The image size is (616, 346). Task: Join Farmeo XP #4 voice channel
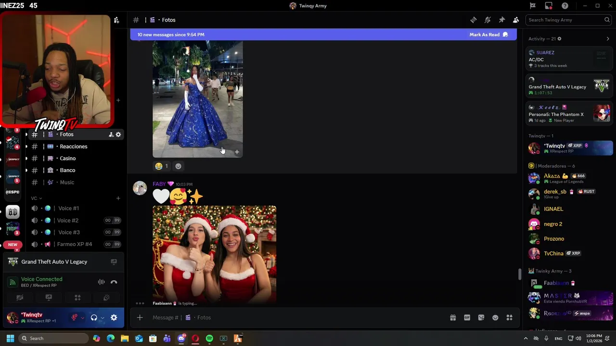point(75,244)
